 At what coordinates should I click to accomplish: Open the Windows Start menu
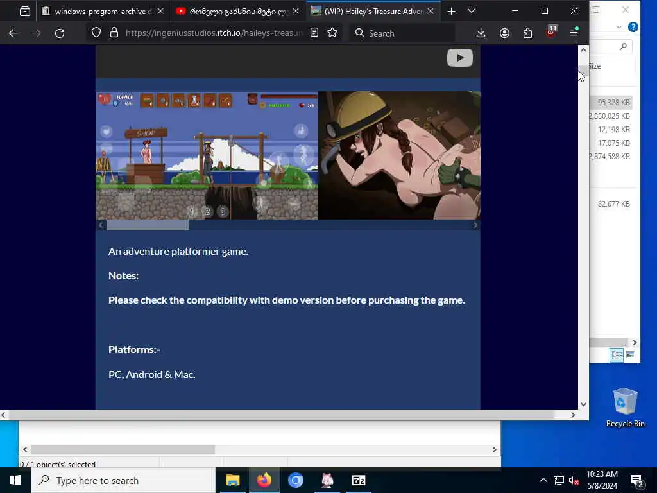(15, 480)
